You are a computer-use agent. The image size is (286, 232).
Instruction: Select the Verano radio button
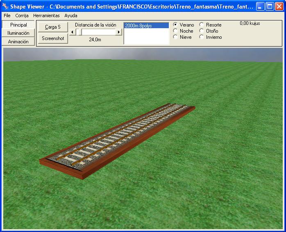[176, 25]
